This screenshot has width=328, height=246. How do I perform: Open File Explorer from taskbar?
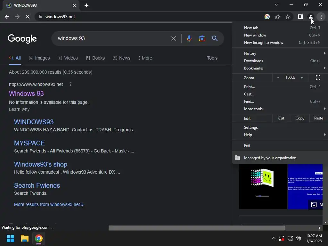(24, 238)
